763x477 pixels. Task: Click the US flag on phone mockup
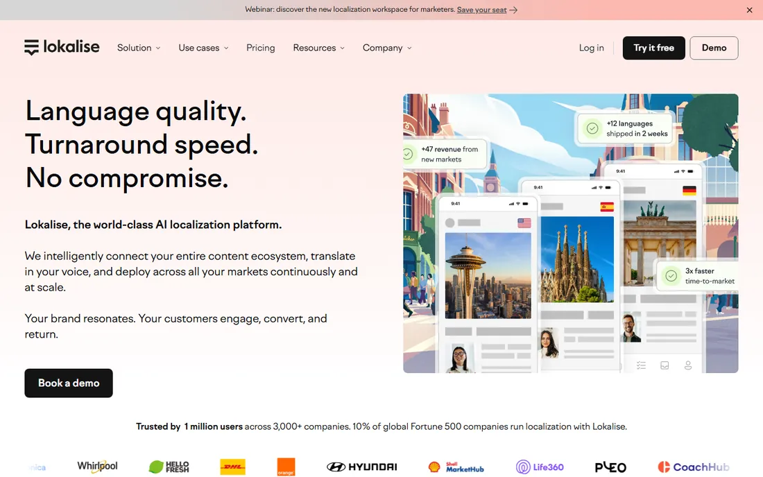click(x=524, y=223)
